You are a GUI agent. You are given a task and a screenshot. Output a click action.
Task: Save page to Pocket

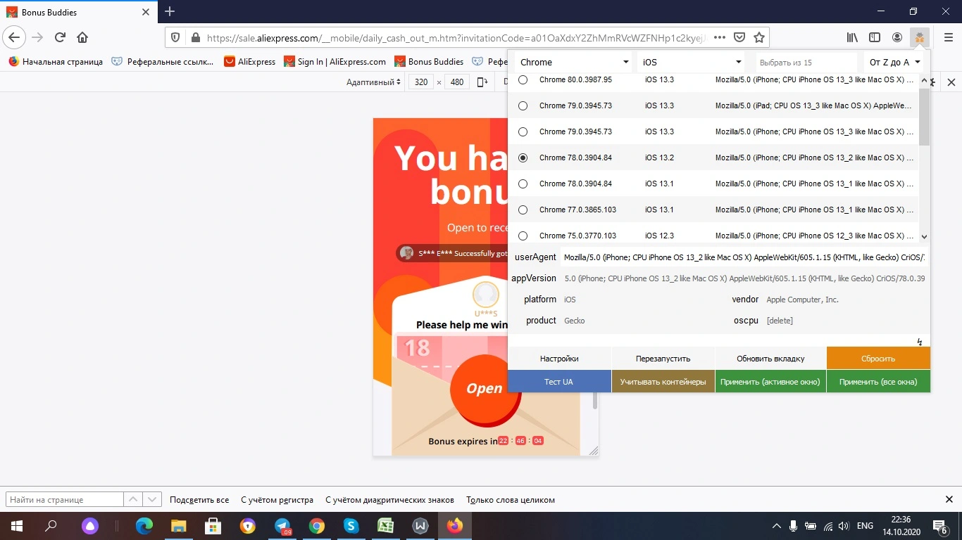pyautogui.click(x=739, y=37)
